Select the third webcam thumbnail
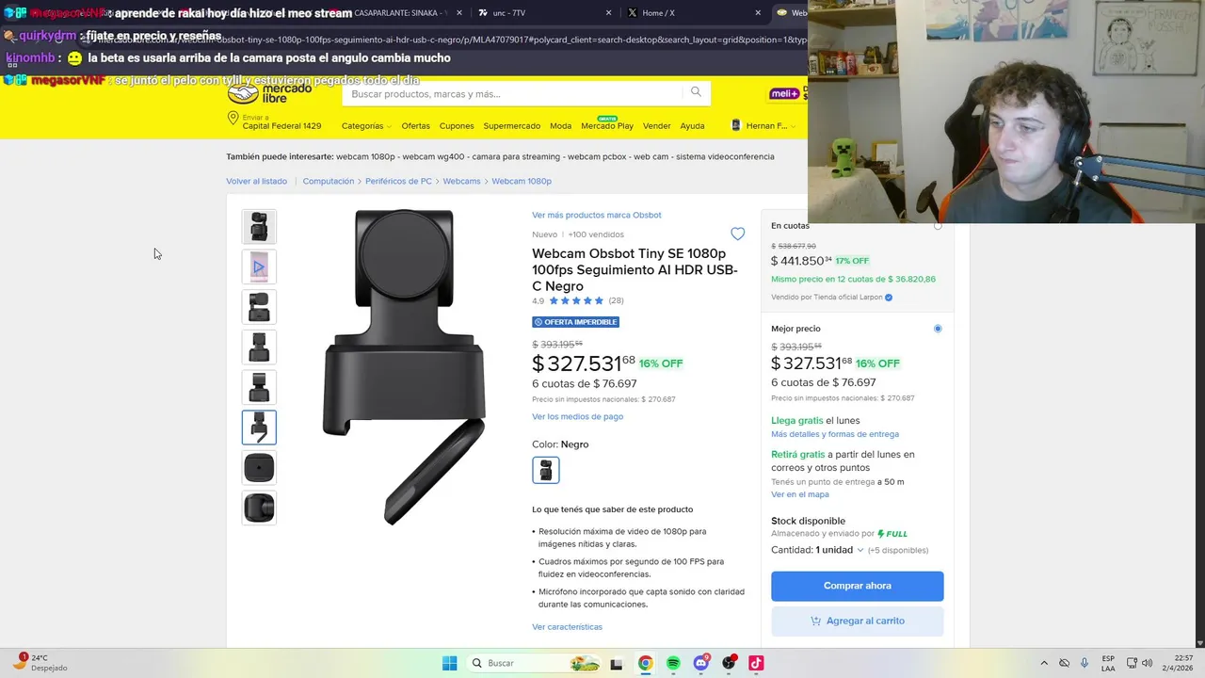Screen dimensions: 1205x678 point(259,307)
